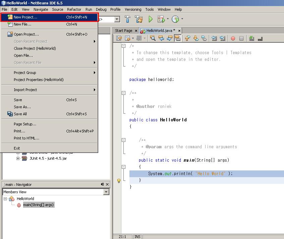Click the Save All disk icon in File menu
This screenshot has height=239, width=284.
click(x=10, y=114)
